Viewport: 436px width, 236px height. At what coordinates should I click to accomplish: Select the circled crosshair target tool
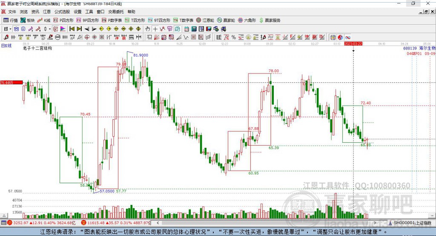click(x=87, y=37)
